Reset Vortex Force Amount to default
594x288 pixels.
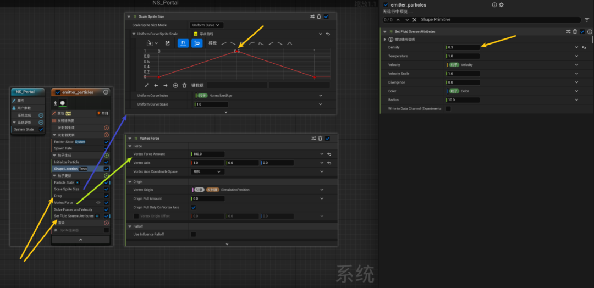[329, 154]
